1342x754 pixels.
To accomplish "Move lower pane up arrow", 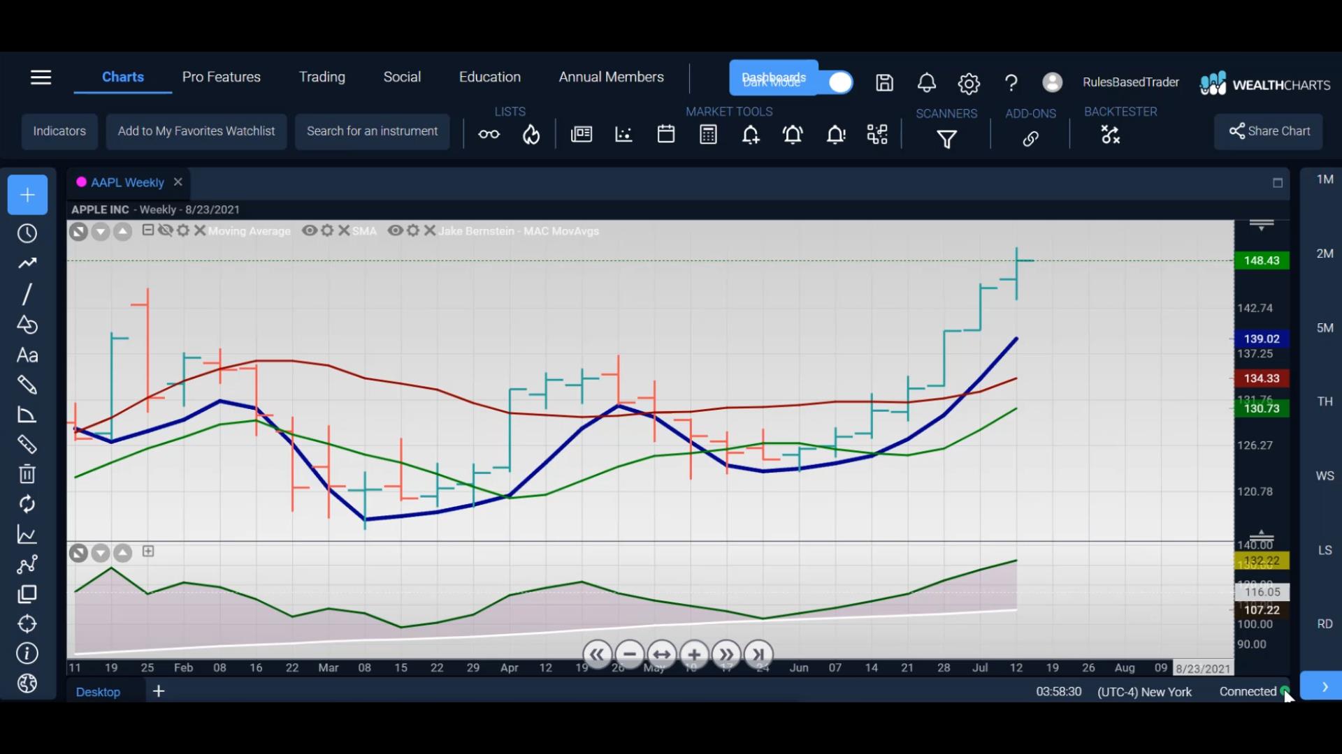I will (123, 553).
